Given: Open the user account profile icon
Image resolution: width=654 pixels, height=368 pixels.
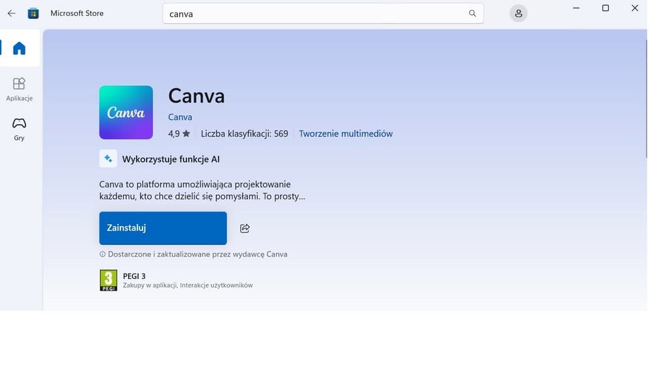Looking at the screenshot, I should point(518,13).
